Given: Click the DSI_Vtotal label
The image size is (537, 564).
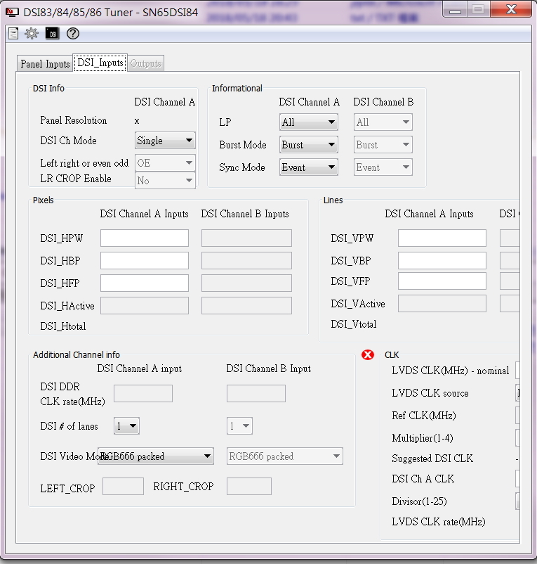Looking at the screenshot, I should pyautogui.click(x=354, y=324).
